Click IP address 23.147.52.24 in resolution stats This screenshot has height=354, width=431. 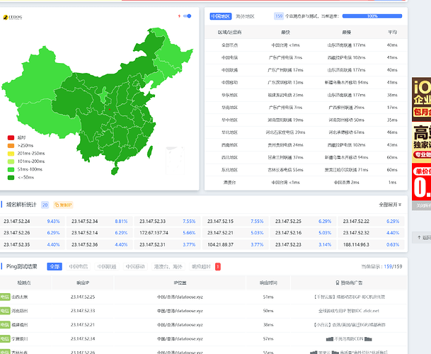(17, 222)
